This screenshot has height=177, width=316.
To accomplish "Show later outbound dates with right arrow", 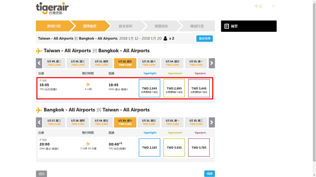I will point(212,63).
